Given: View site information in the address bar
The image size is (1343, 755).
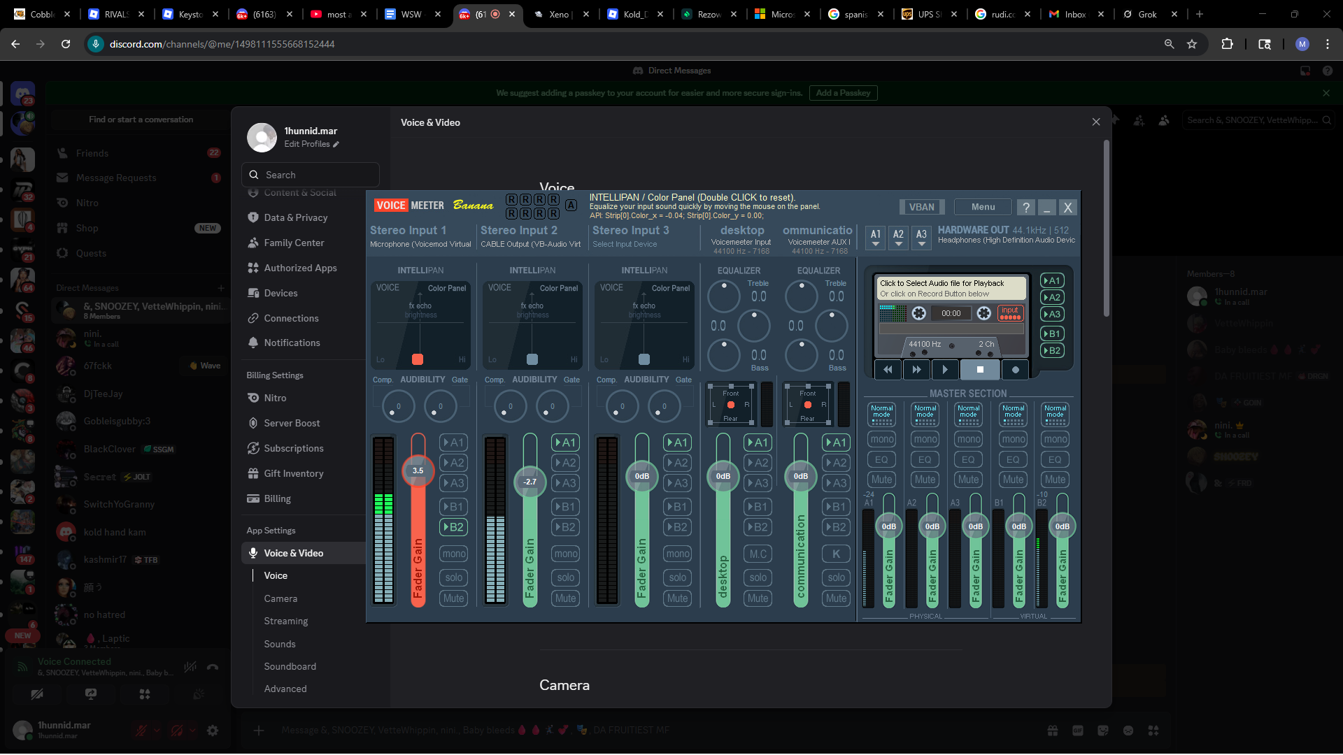Looking at the screenshot, I should [x=96, y=44].
